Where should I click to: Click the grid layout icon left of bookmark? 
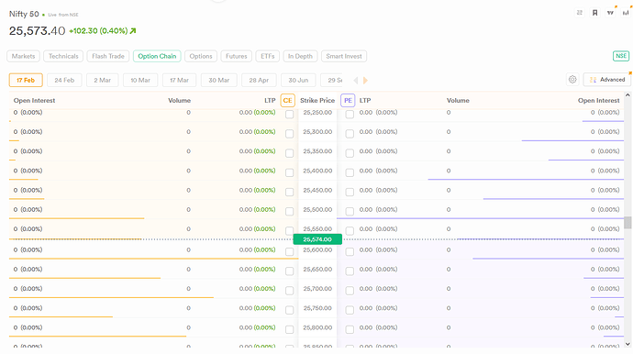pos(579,13)
